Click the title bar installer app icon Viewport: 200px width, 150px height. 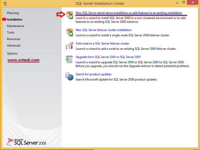coord(5,3)
